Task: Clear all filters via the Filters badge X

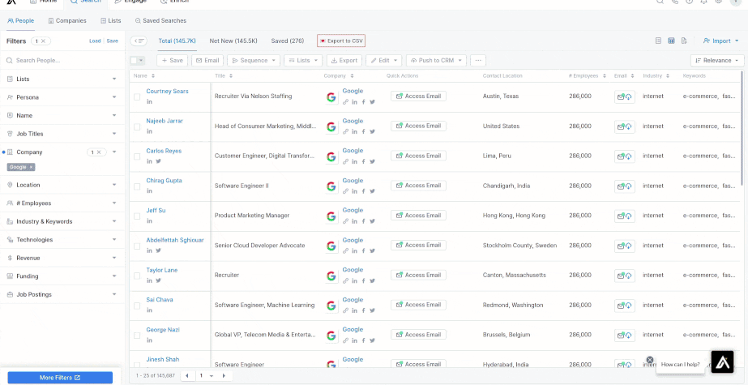Action: point(44,41)
